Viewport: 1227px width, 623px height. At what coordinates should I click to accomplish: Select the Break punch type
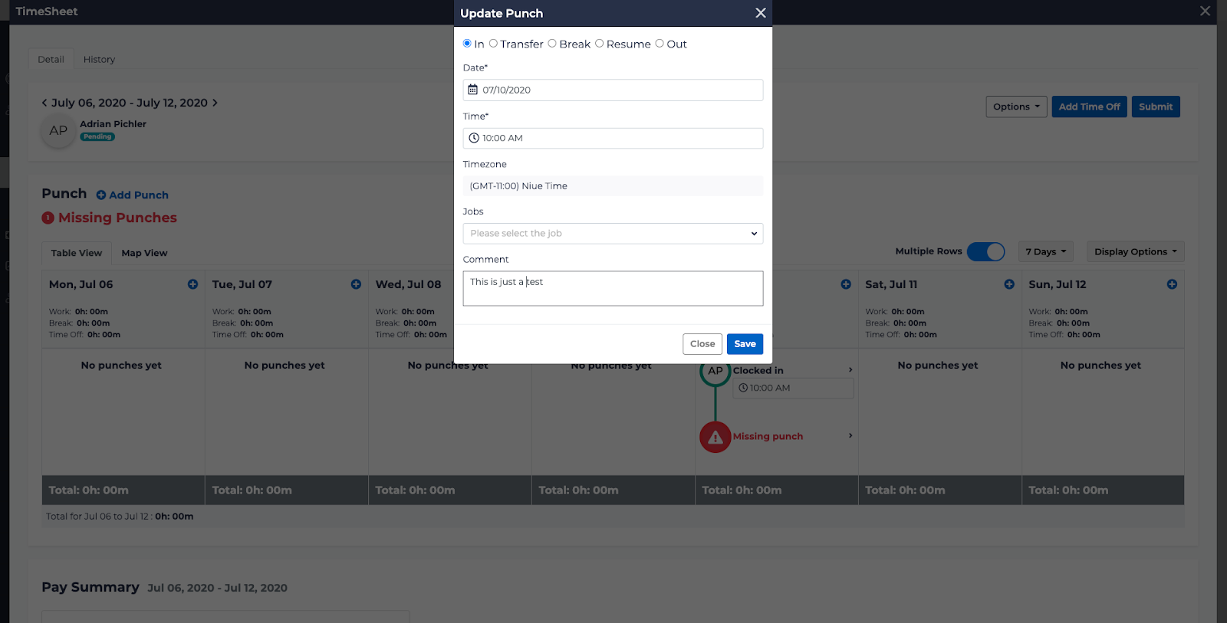click(x=552, y=44)
